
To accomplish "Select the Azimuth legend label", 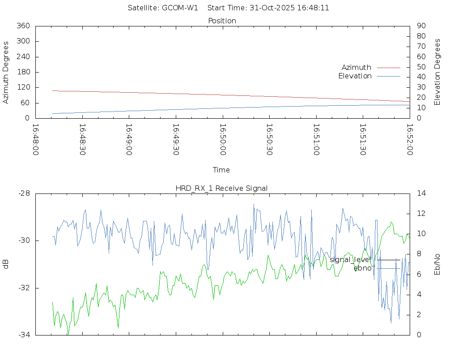I will (x=356, y=68).
